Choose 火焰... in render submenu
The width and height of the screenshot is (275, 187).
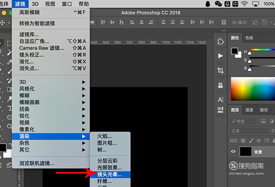click(x=110, y=136)
